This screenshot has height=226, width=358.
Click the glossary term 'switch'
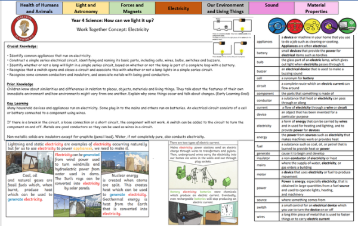pos(261,208)
